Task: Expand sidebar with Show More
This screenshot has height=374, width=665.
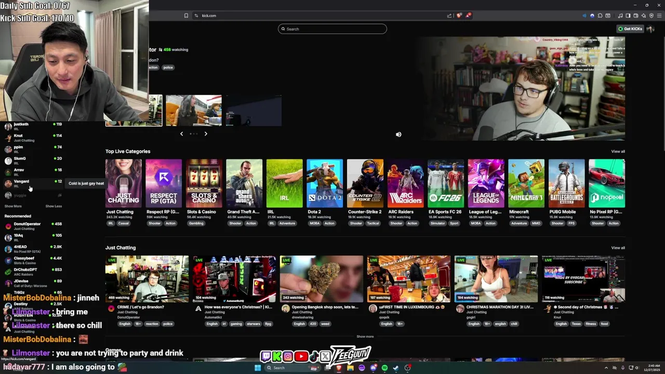Action: click(x=13, y=206)
